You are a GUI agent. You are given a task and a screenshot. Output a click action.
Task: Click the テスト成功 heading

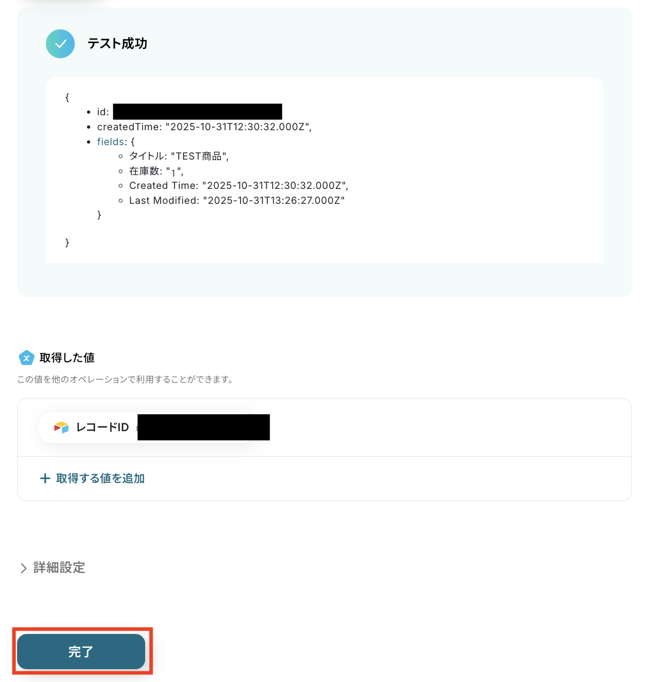117,44
